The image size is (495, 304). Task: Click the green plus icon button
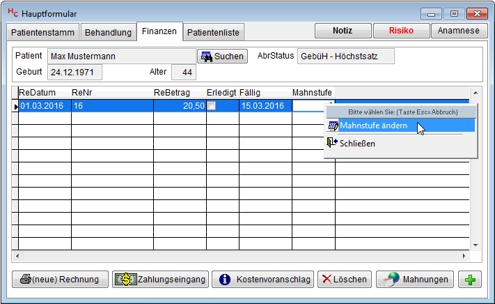[x=471, y=279]
